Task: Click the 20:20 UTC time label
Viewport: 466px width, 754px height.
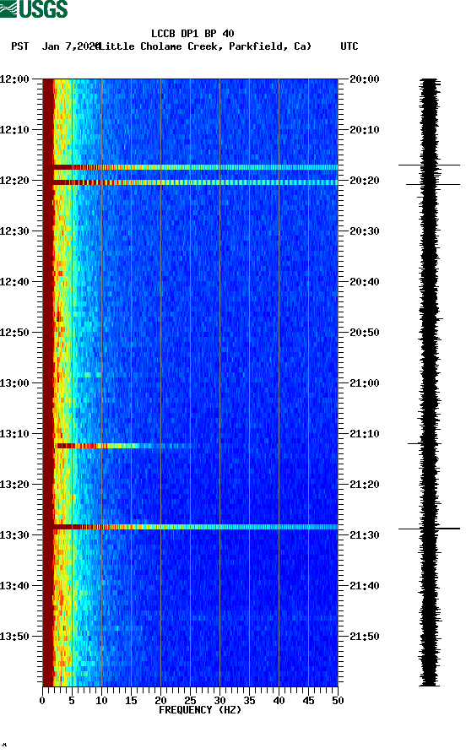Action: coord(365,181)
